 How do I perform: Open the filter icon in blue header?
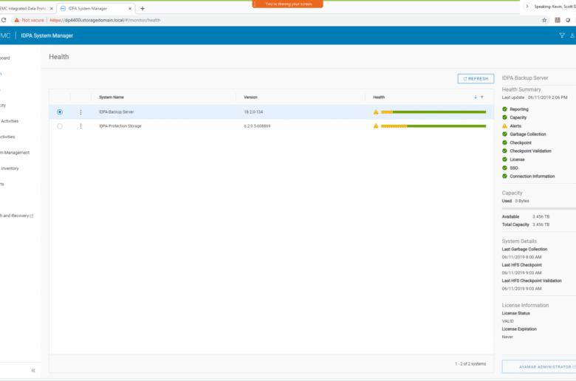point(562,35)
